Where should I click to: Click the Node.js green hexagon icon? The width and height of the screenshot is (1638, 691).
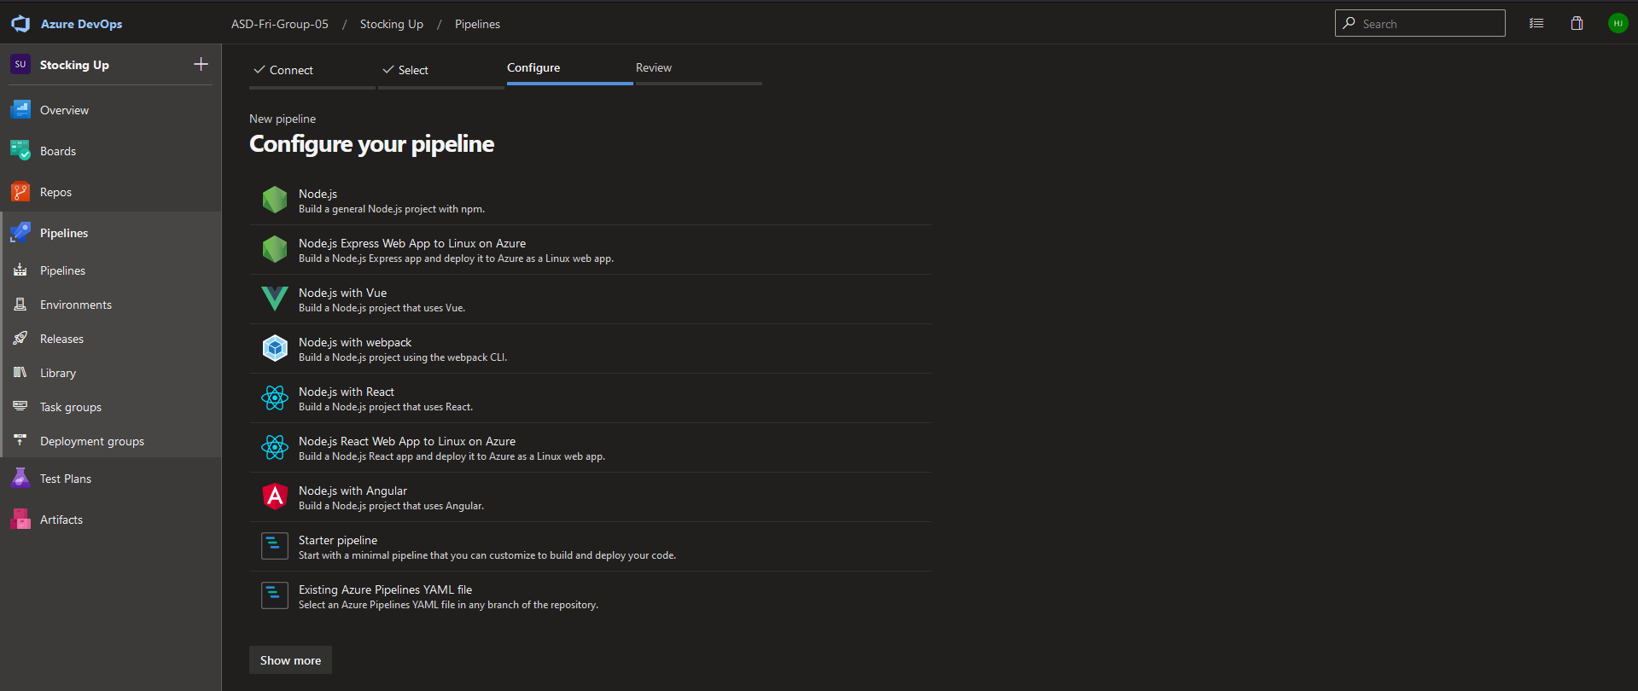click(x=275, y=200)
